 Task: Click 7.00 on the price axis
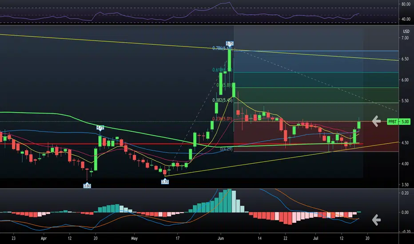(405, 38)
